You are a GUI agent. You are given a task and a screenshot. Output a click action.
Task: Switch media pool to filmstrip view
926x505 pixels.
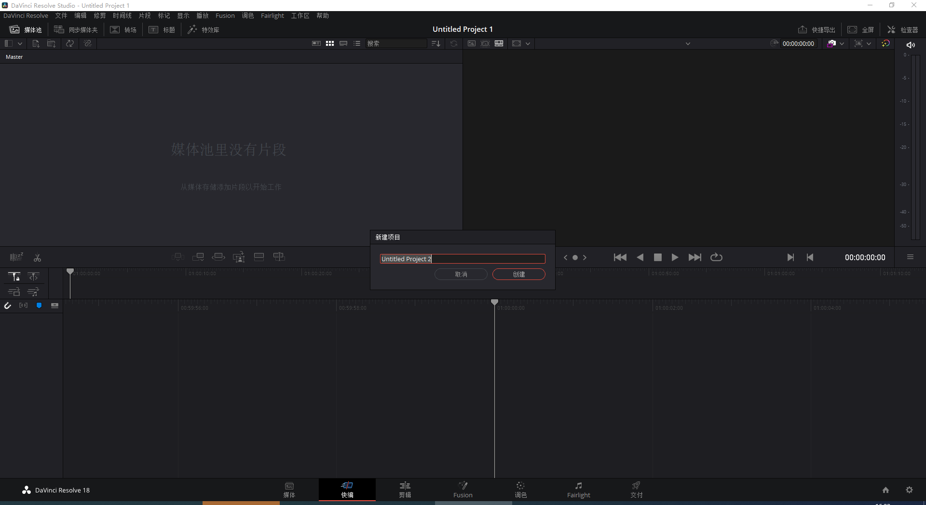(x=343, y=43)
